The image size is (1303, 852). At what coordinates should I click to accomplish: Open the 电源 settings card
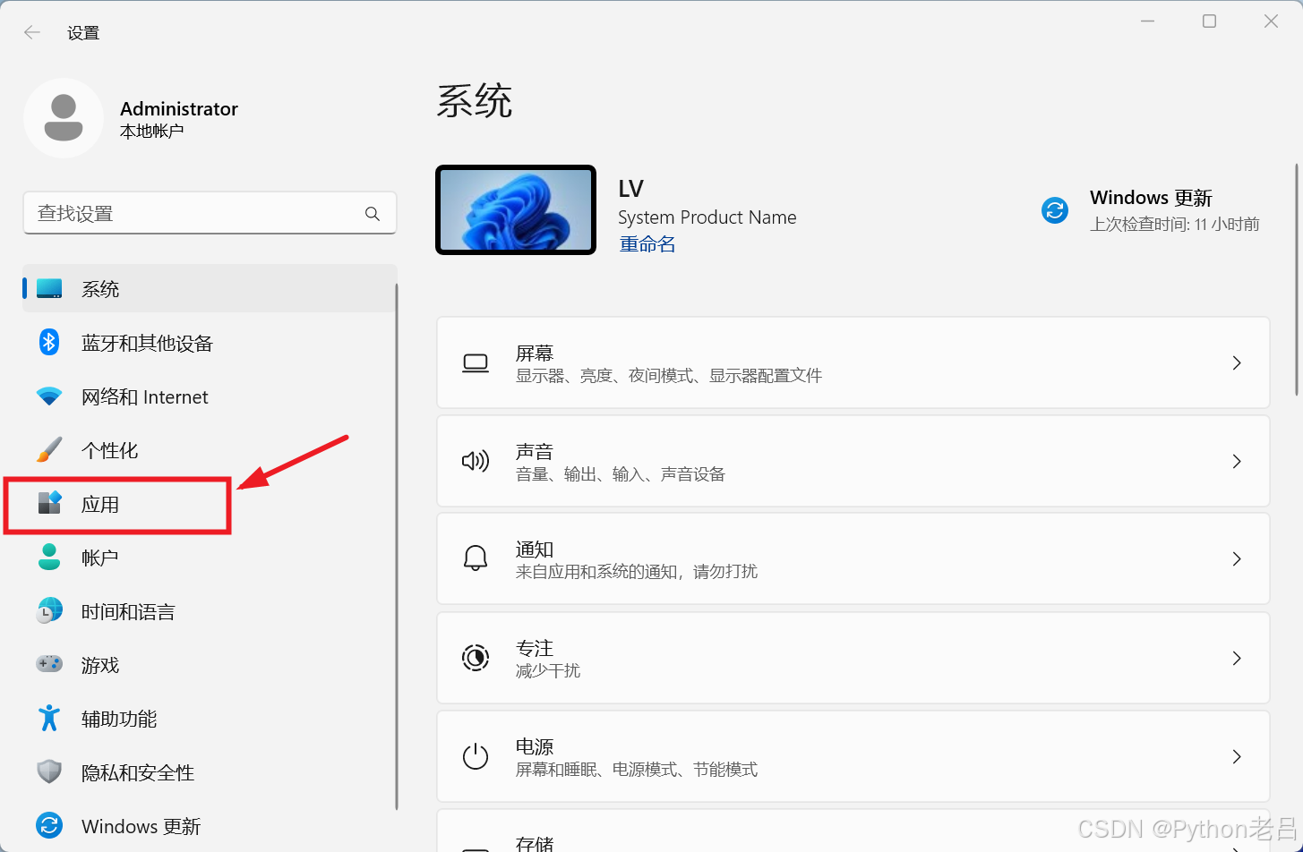point(853,756)
